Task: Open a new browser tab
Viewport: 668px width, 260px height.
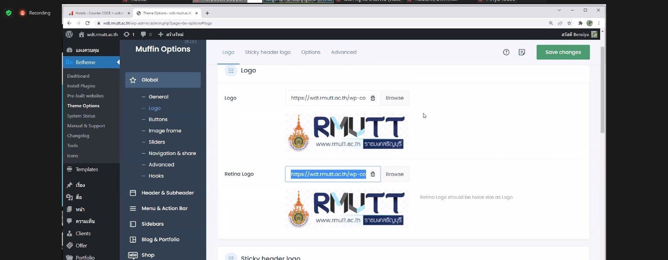Action: click(x=207, y=13)
